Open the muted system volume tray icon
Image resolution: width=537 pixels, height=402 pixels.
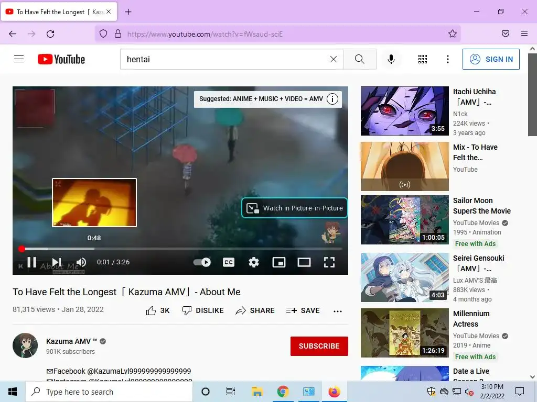[469, 392]
